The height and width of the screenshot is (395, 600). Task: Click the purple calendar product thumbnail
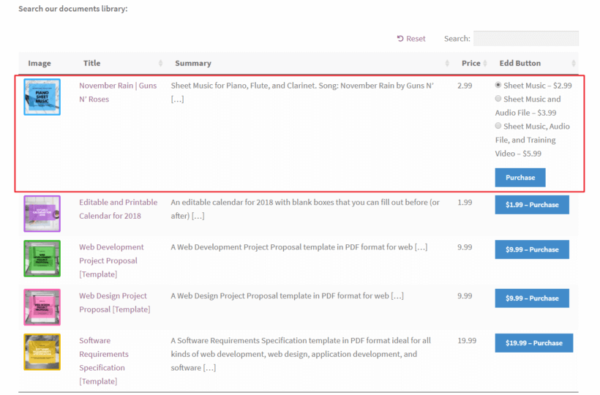(x=42, y=214)
